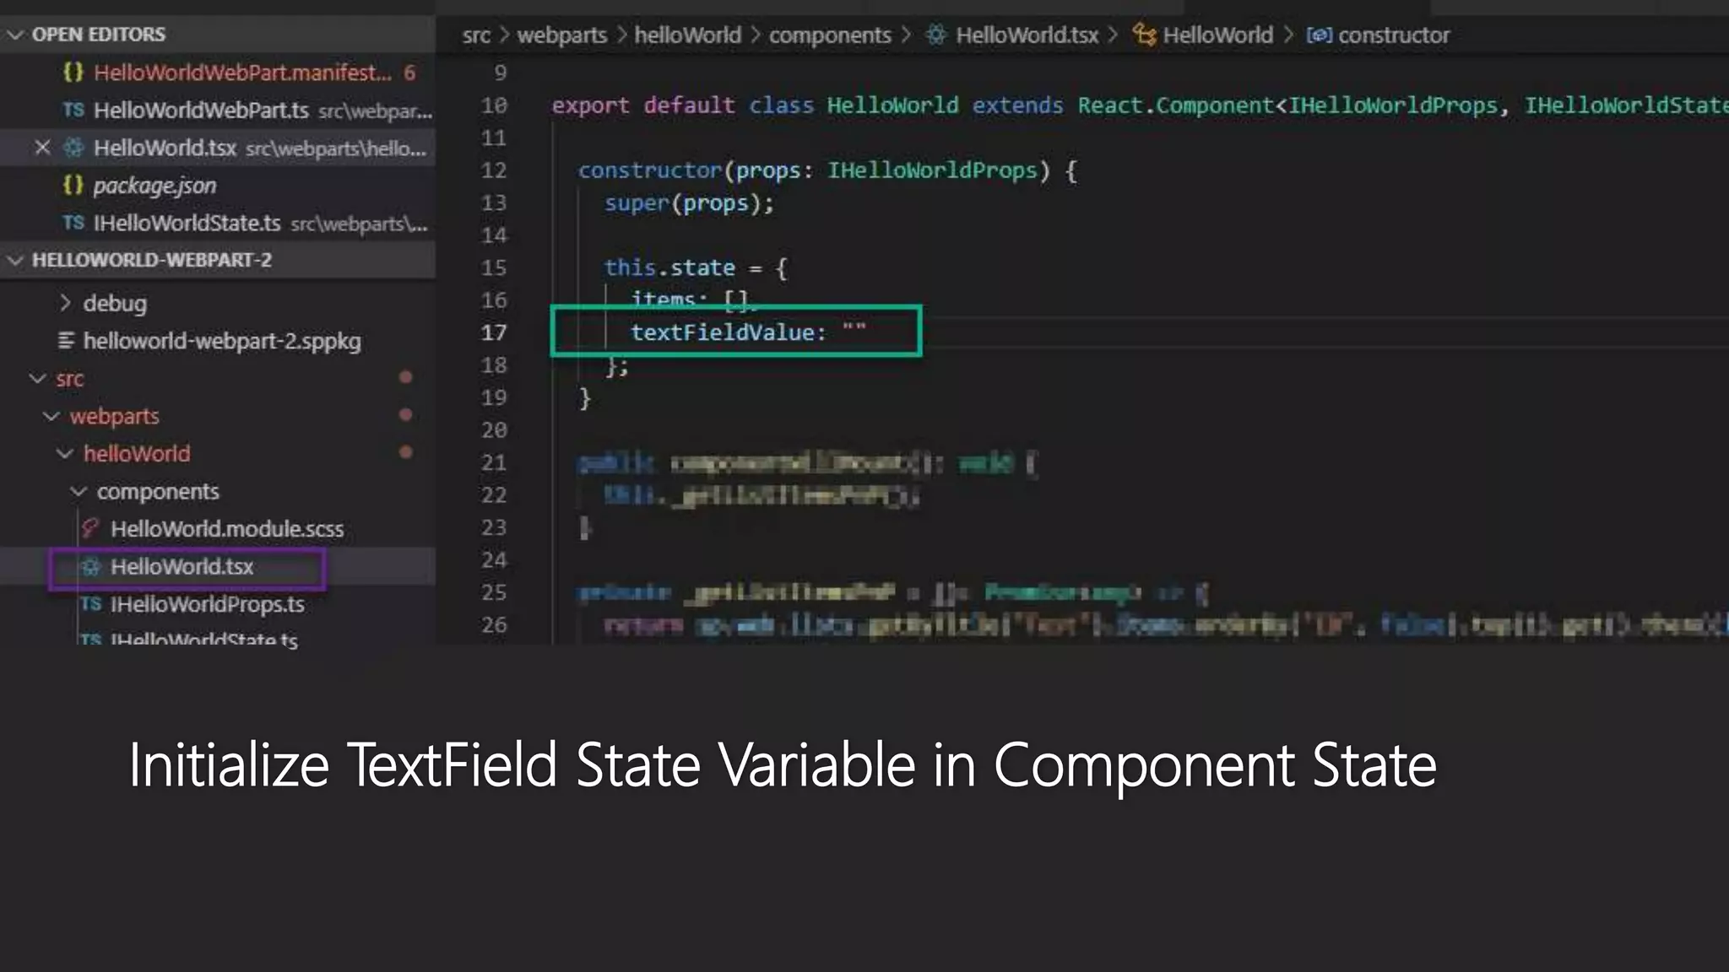Click IHelloWorldProps type in constructor signature
The height and width of the screenshot is (972, 1729).
[x=932, y=170]
